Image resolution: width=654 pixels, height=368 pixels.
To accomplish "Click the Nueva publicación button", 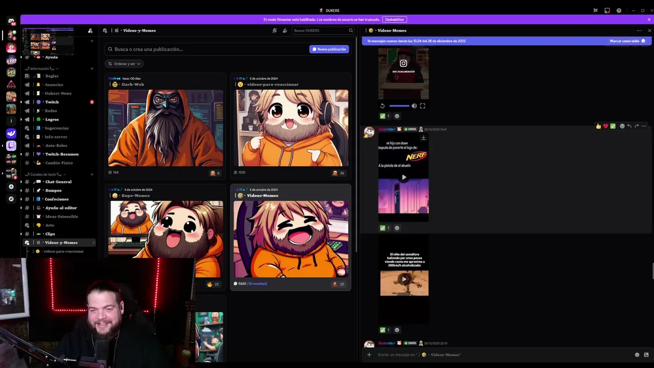I will click(329, 49).
